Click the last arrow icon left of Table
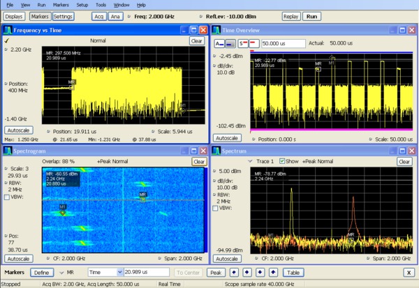This screenshot has height=288, width=419. (x=274, y=273)
